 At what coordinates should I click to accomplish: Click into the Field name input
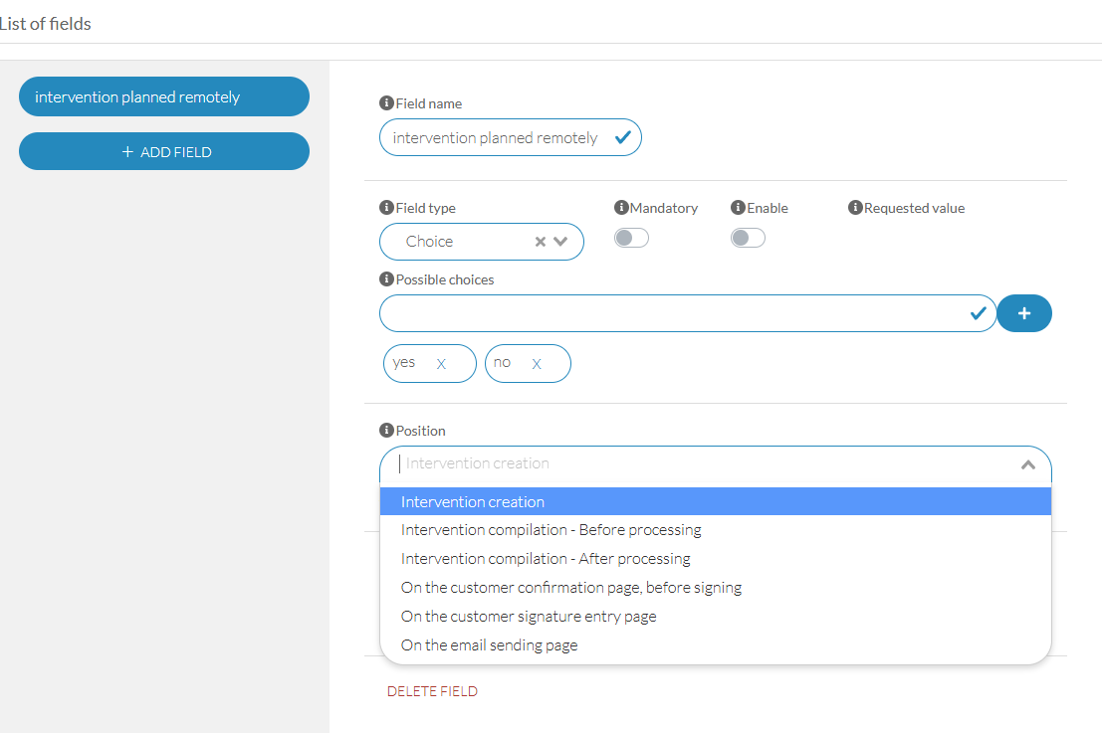coord(511,137)
